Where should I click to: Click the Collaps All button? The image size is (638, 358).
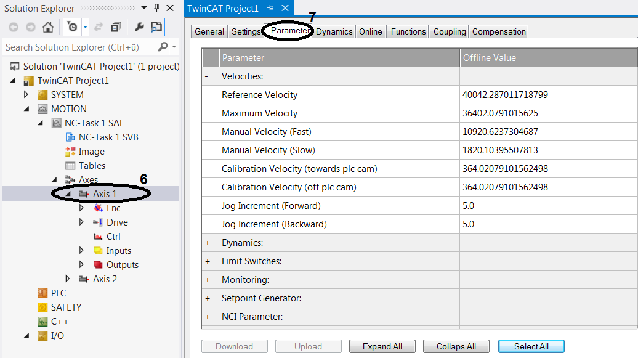click(x=456, y=346)
